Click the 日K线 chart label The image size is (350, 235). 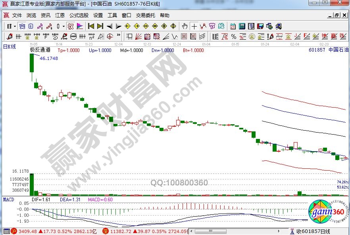(x=10, y=46)
